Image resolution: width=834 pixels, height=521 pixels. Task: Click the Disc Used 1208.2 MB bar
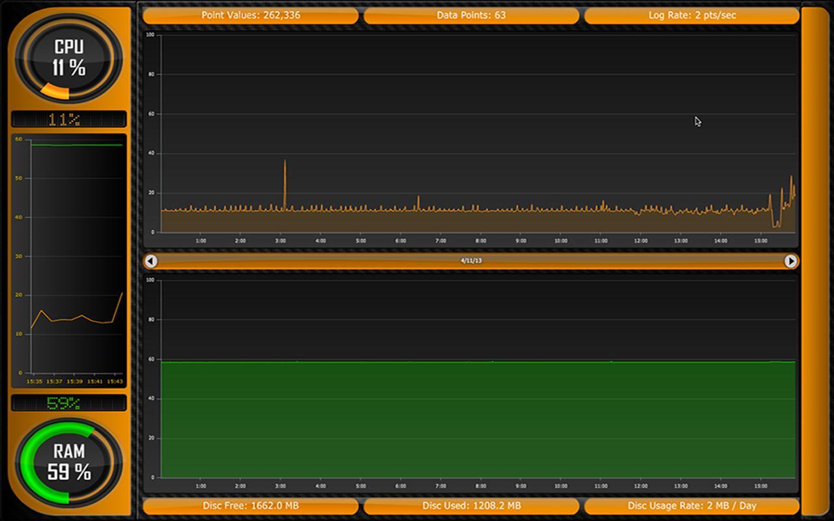click(x=471, y=505)
